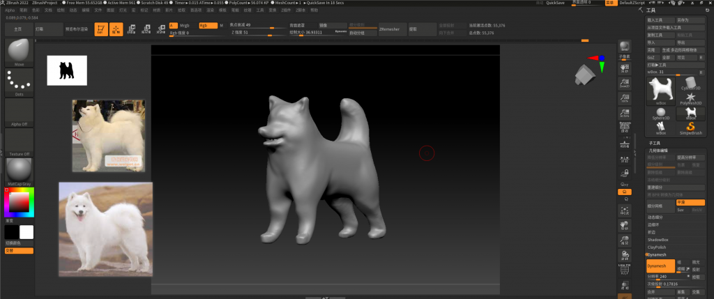Select the Sphere3D tool icon

pos(660,114)
